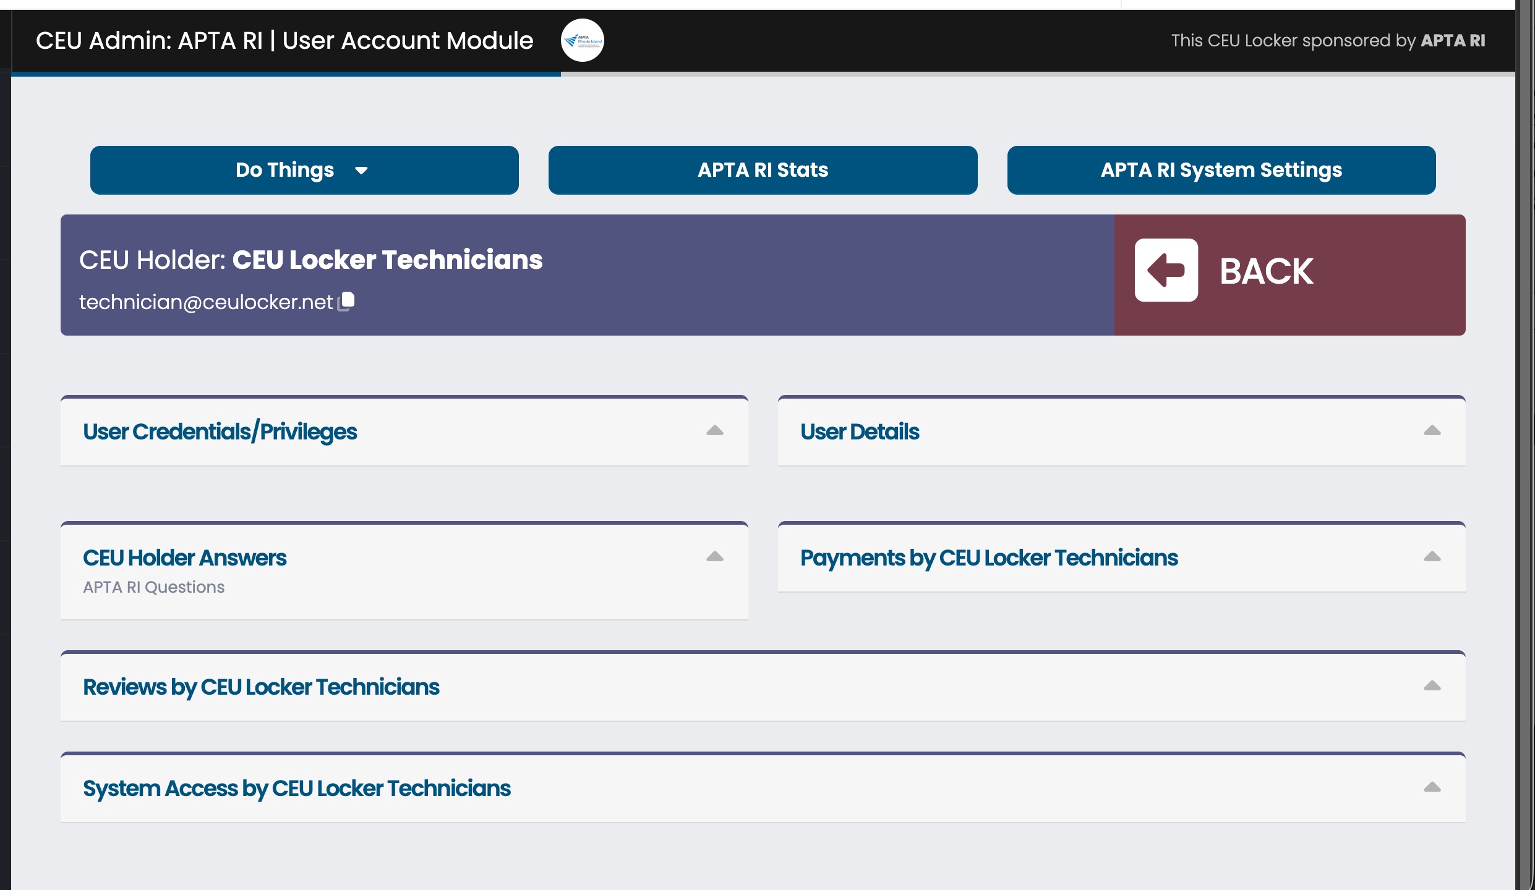
Task: Toggle Payments by CEU Locker Technicians arrow
Action: 1432,557
